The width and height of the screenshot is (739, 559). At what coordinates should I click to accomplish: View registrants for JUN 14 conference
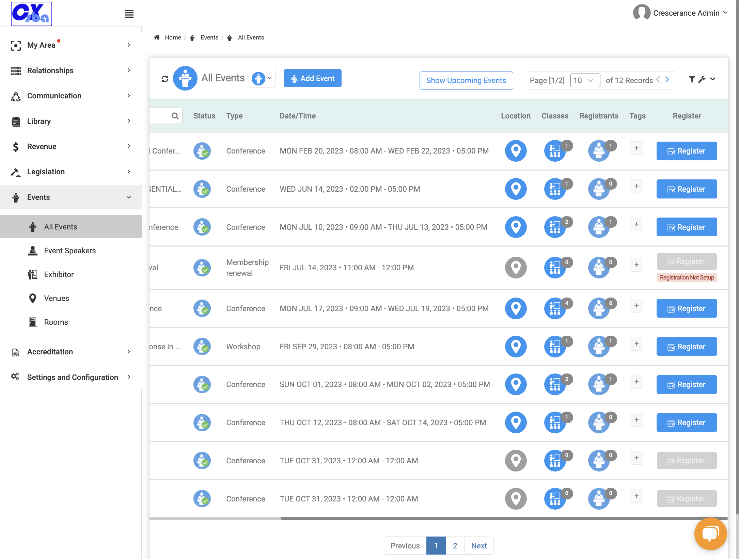(599, 189)
